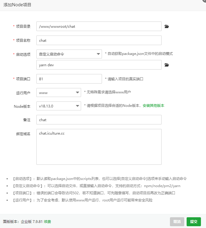
Task: Expand the 自定义启动命令 startup option dropdown
Action: [69, 54]
